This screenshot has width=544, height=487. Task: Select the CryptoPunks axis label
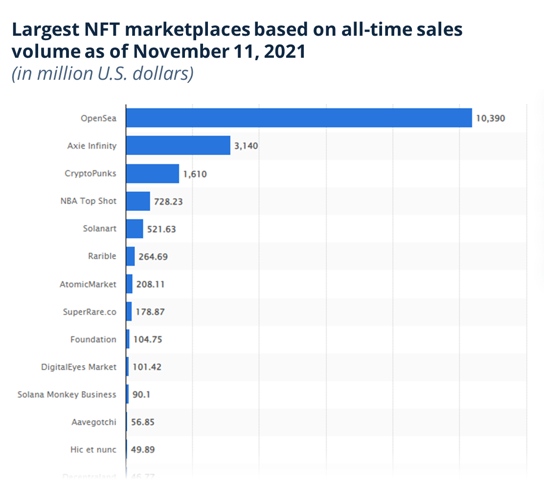(x=91, y=174)
